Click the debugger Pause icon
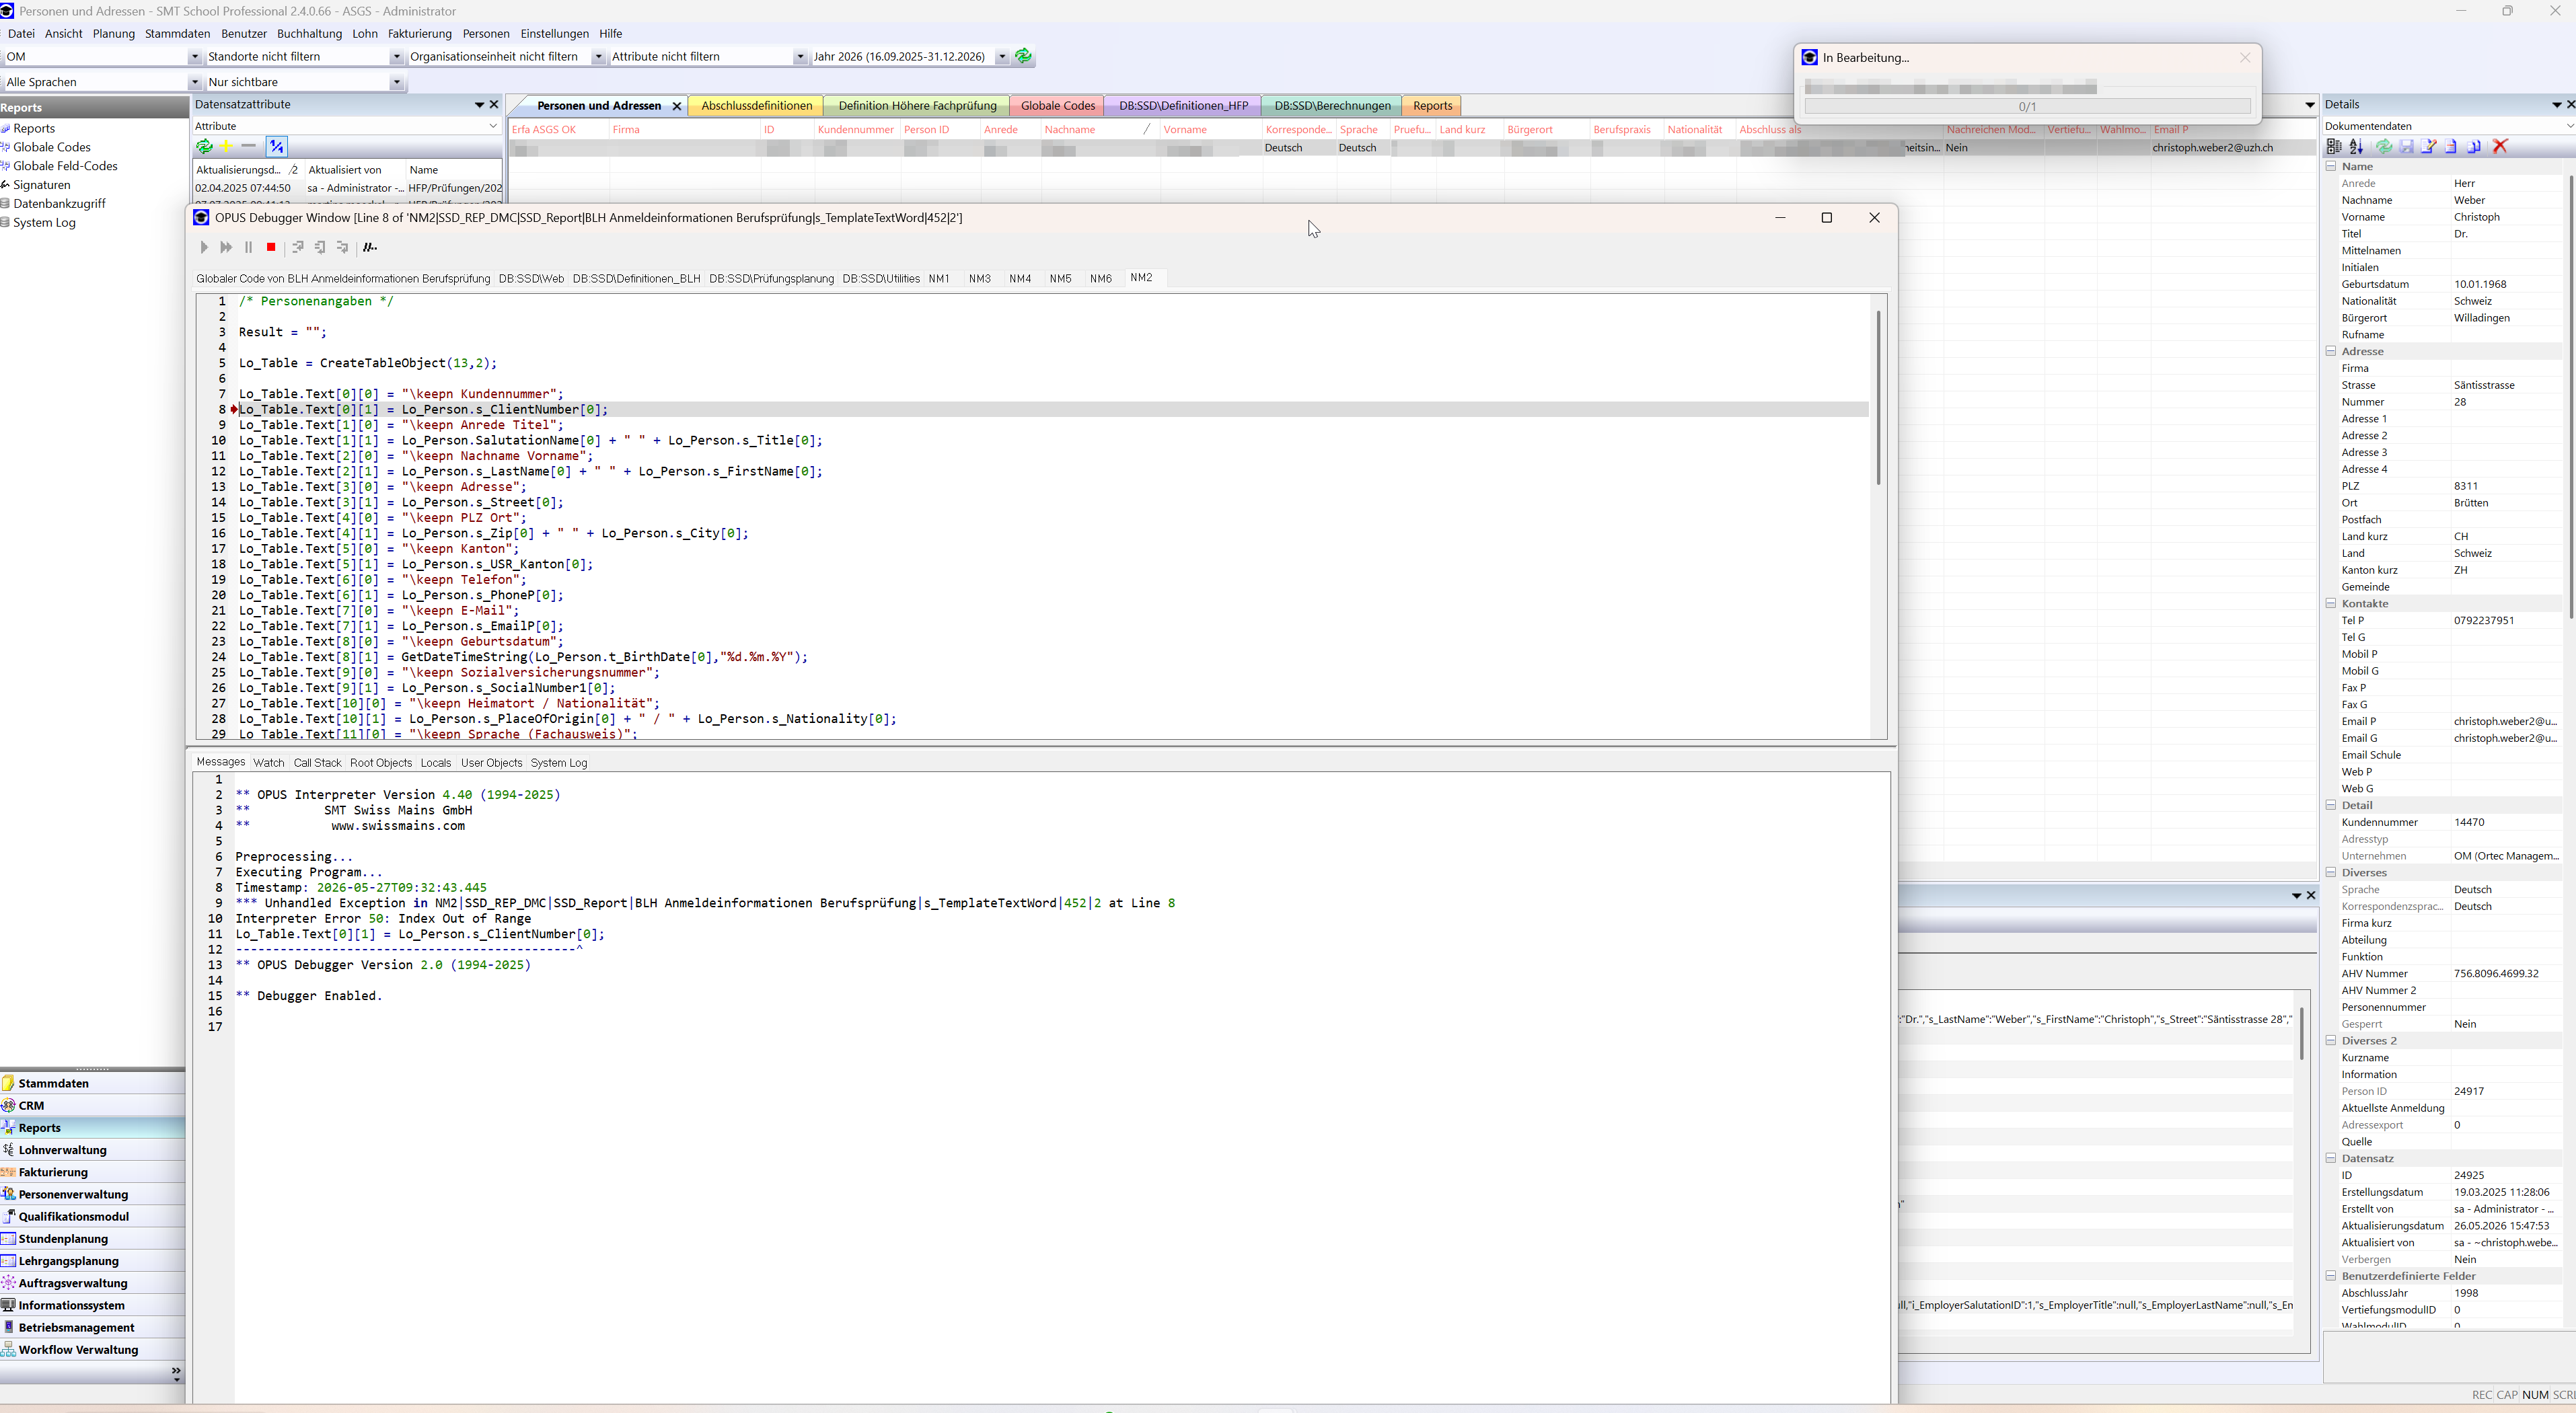 tap(248, 247)
